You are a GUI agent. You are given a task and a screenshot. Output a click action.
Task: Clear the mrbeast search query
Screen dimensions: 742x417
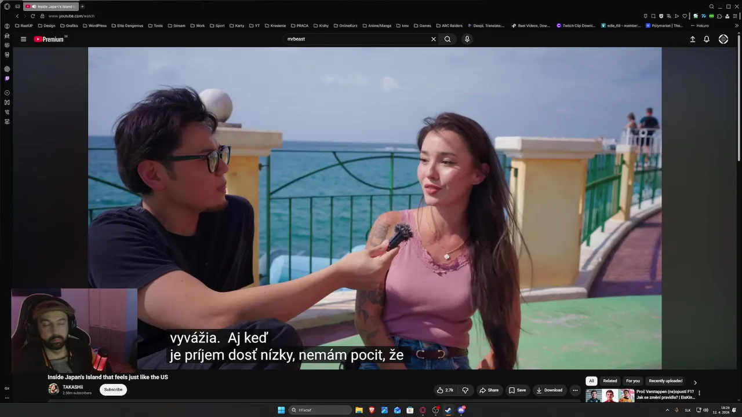[x=433, y=39]
